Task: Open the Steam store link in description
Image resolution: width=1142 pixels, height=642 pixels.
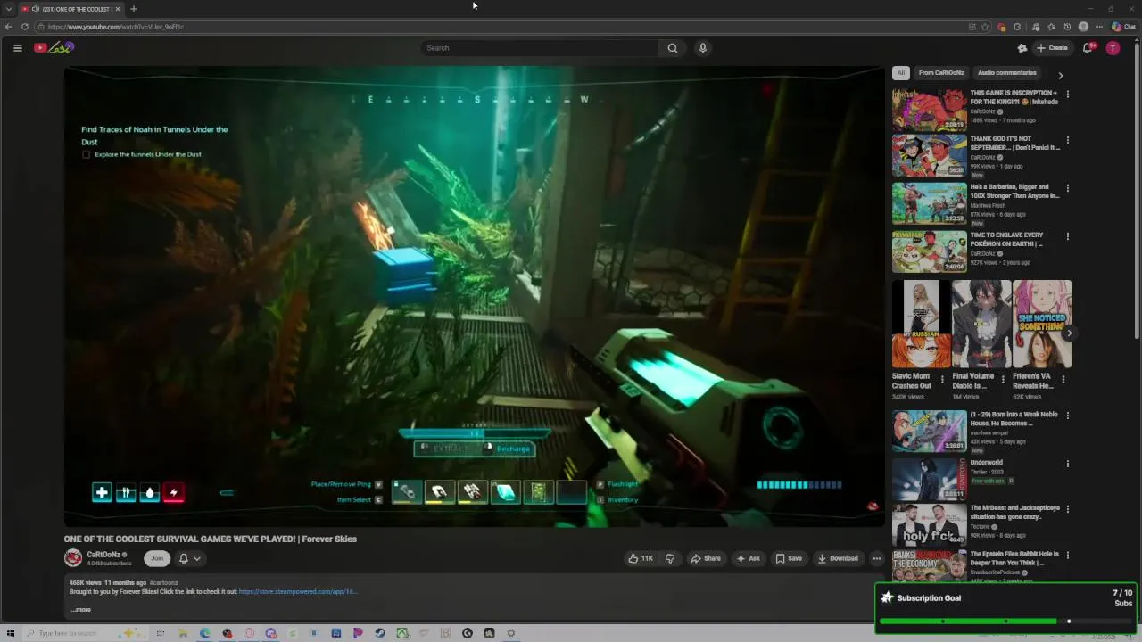Action: click(297, 591)
